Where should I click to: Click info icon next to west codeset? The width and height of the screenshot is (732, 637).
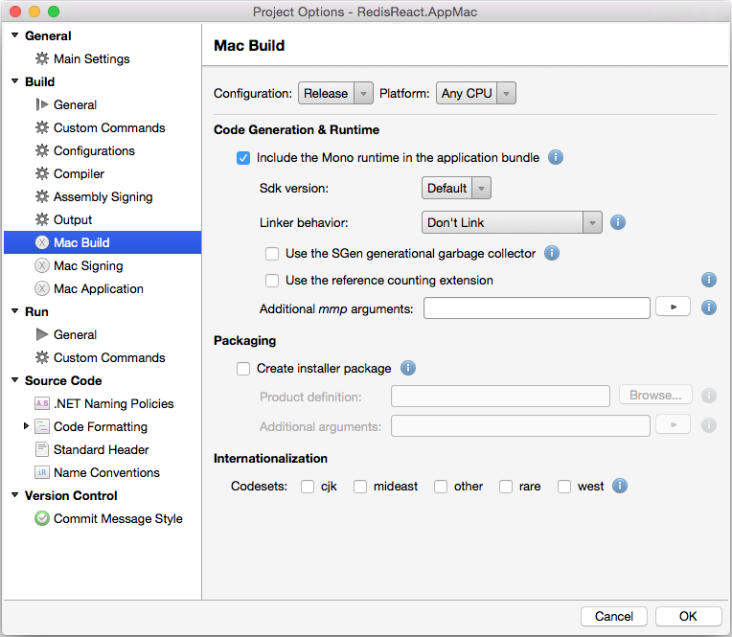click(x=620, y=486)
